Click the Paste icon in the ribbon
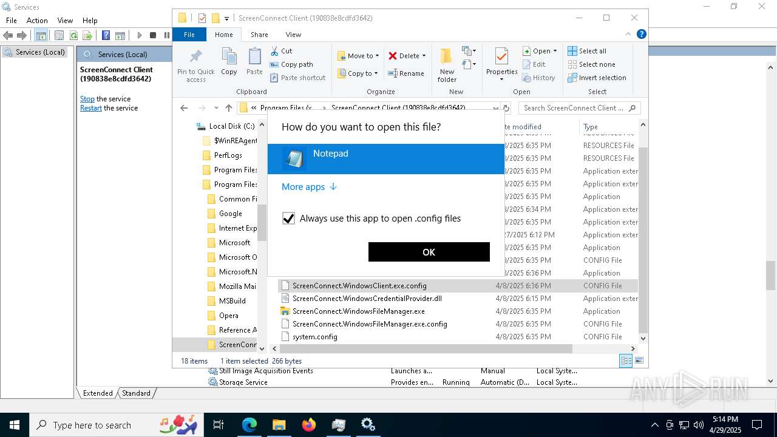The width and height of the screenshot is (777, 437). coord(254,58)
